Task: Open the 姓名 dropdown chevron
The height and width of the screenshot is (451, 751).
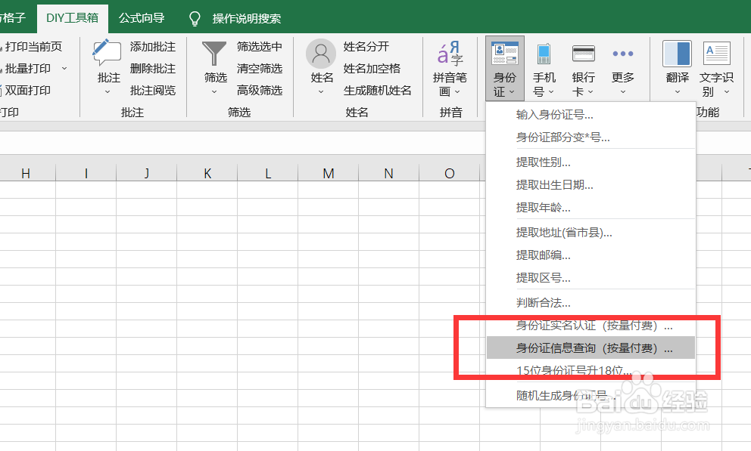Action: pyautogui.click(x=319, y=91)
